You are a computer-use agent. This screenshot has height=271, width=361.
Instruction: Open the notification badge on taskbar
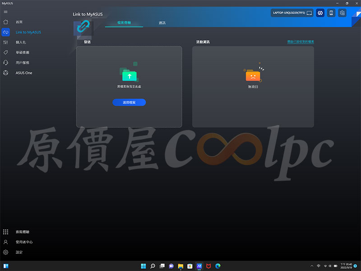[356, 266]
